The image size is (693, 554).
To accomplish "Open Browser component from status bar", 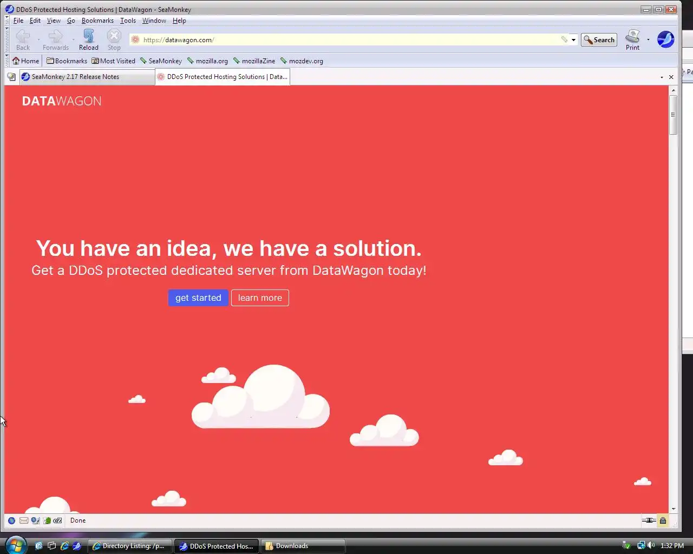I will [x=11, y=520].
